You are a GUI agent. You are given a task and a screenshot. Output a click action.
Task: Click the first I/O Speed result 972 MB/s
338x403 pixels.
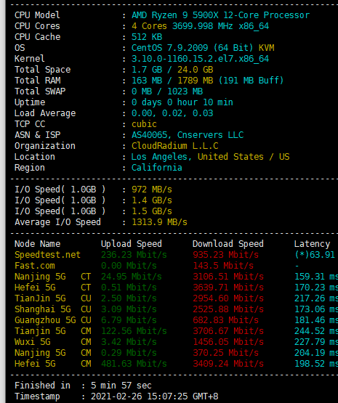pos(152,190)
